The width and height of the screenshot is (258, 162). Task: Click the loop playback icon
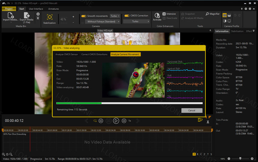point(95,121)
